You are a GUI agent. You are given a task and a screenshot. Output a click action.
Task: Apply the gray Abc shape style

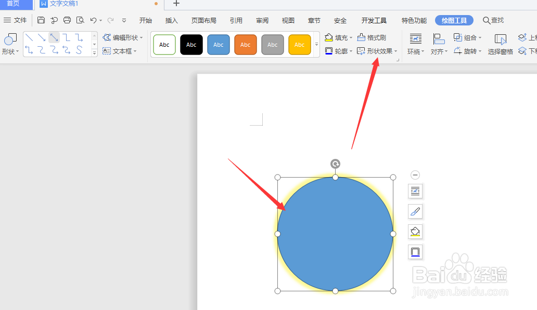tap(273, 45)
